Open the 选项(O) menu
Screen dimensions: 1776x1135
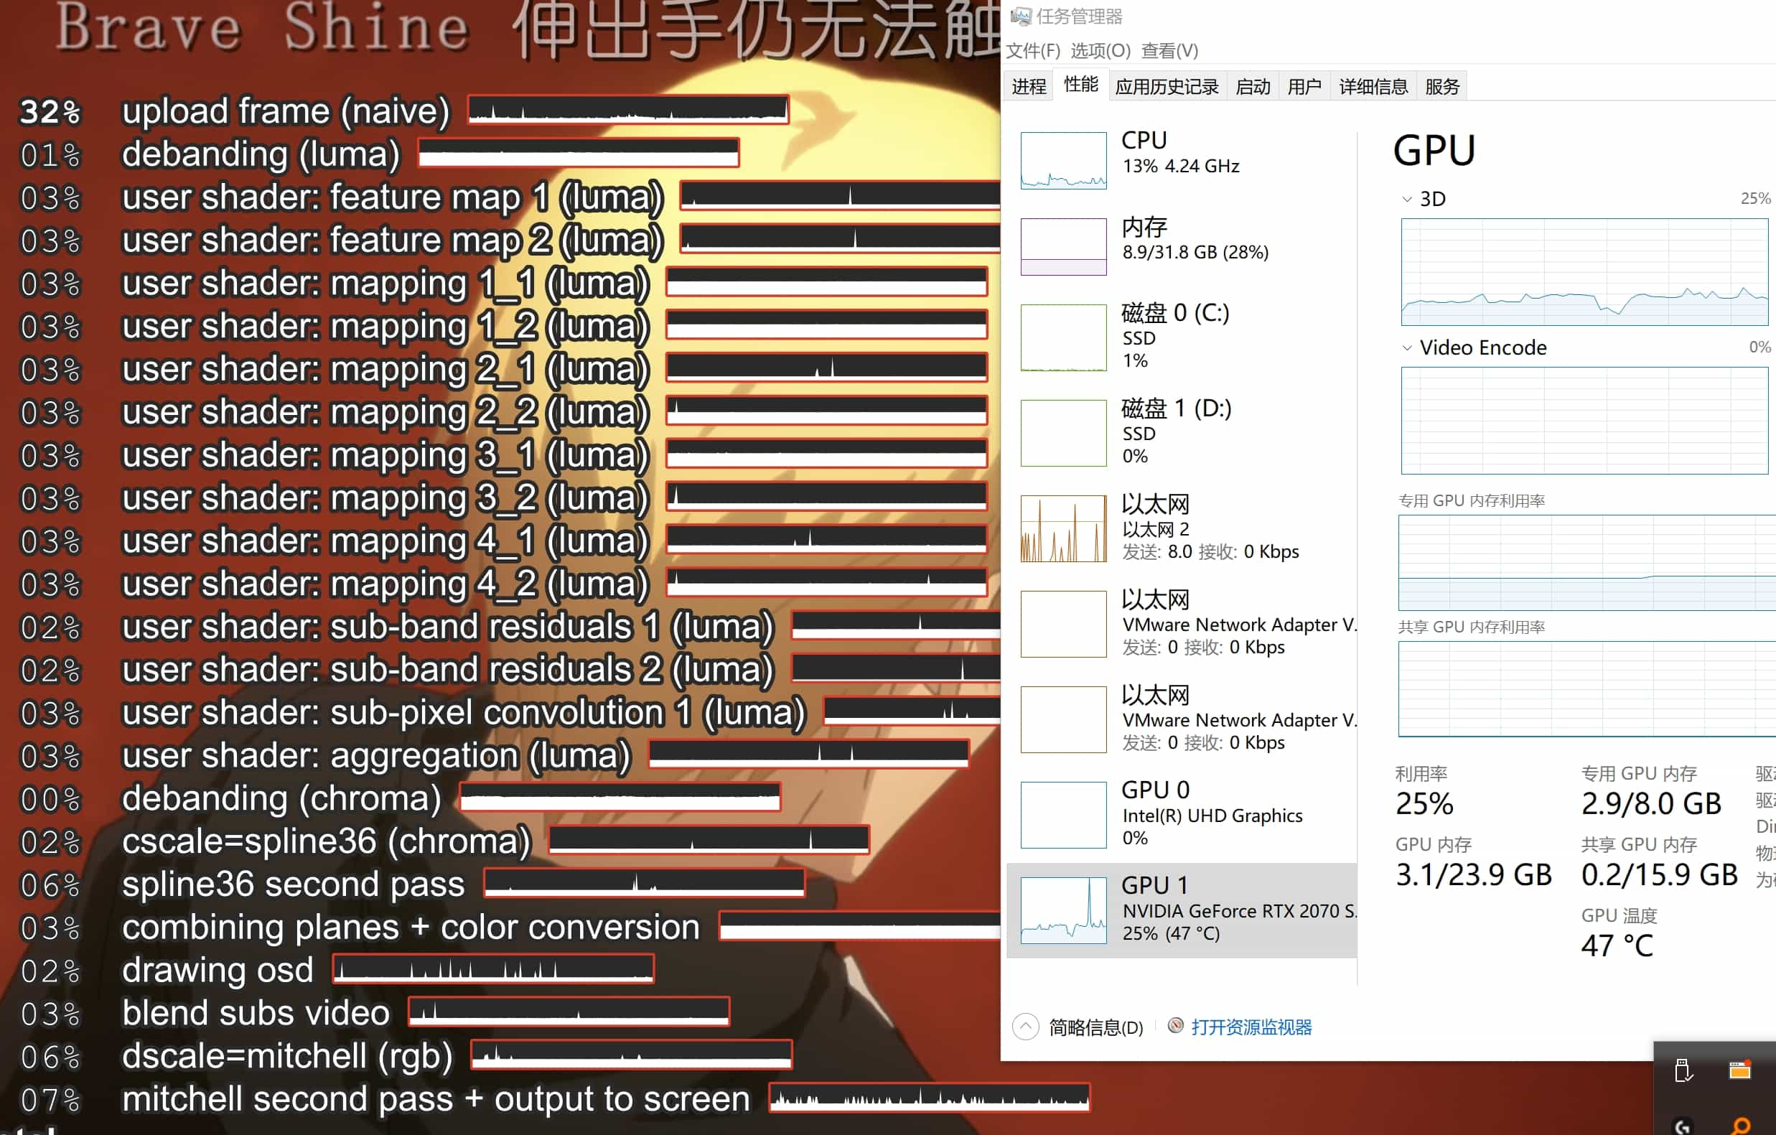click(x=1100, y=51)
